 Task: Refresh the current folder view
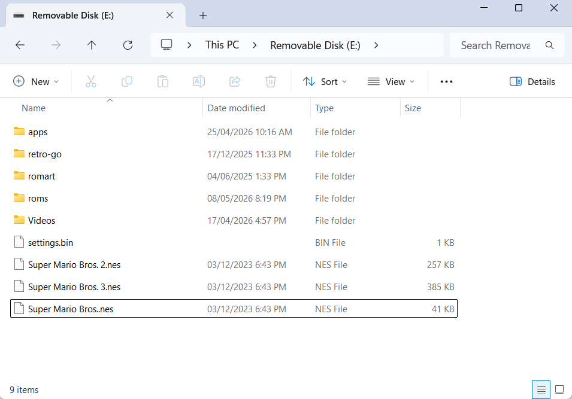(x=128, y=45)
